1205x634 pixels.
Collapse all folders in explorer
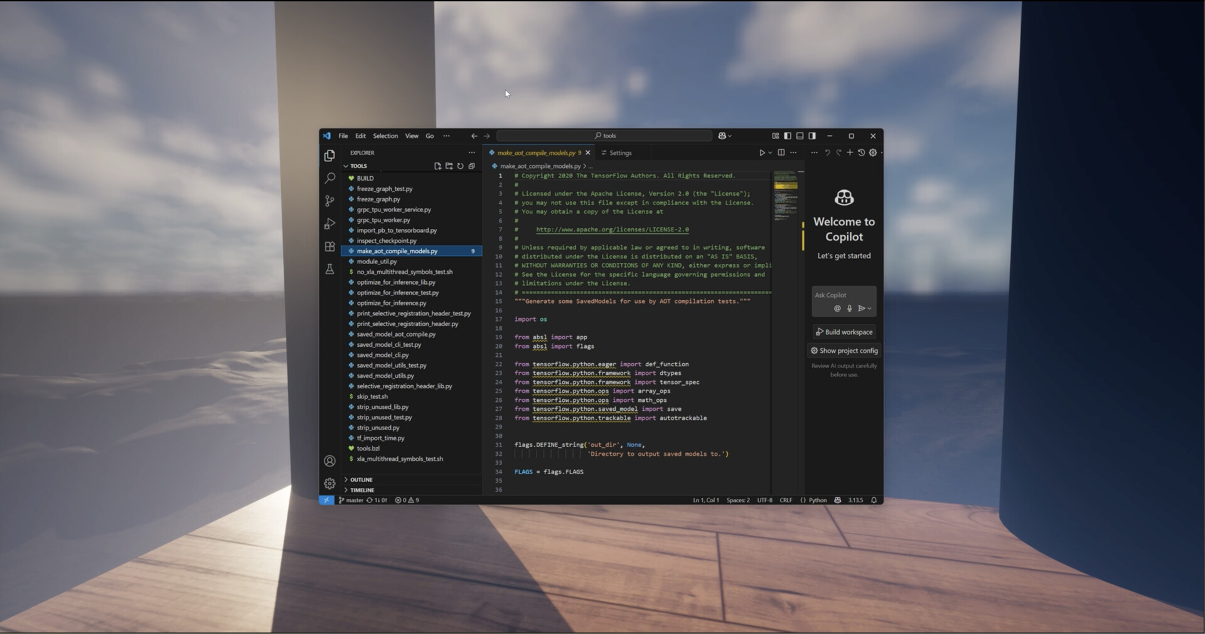point(471,166)
